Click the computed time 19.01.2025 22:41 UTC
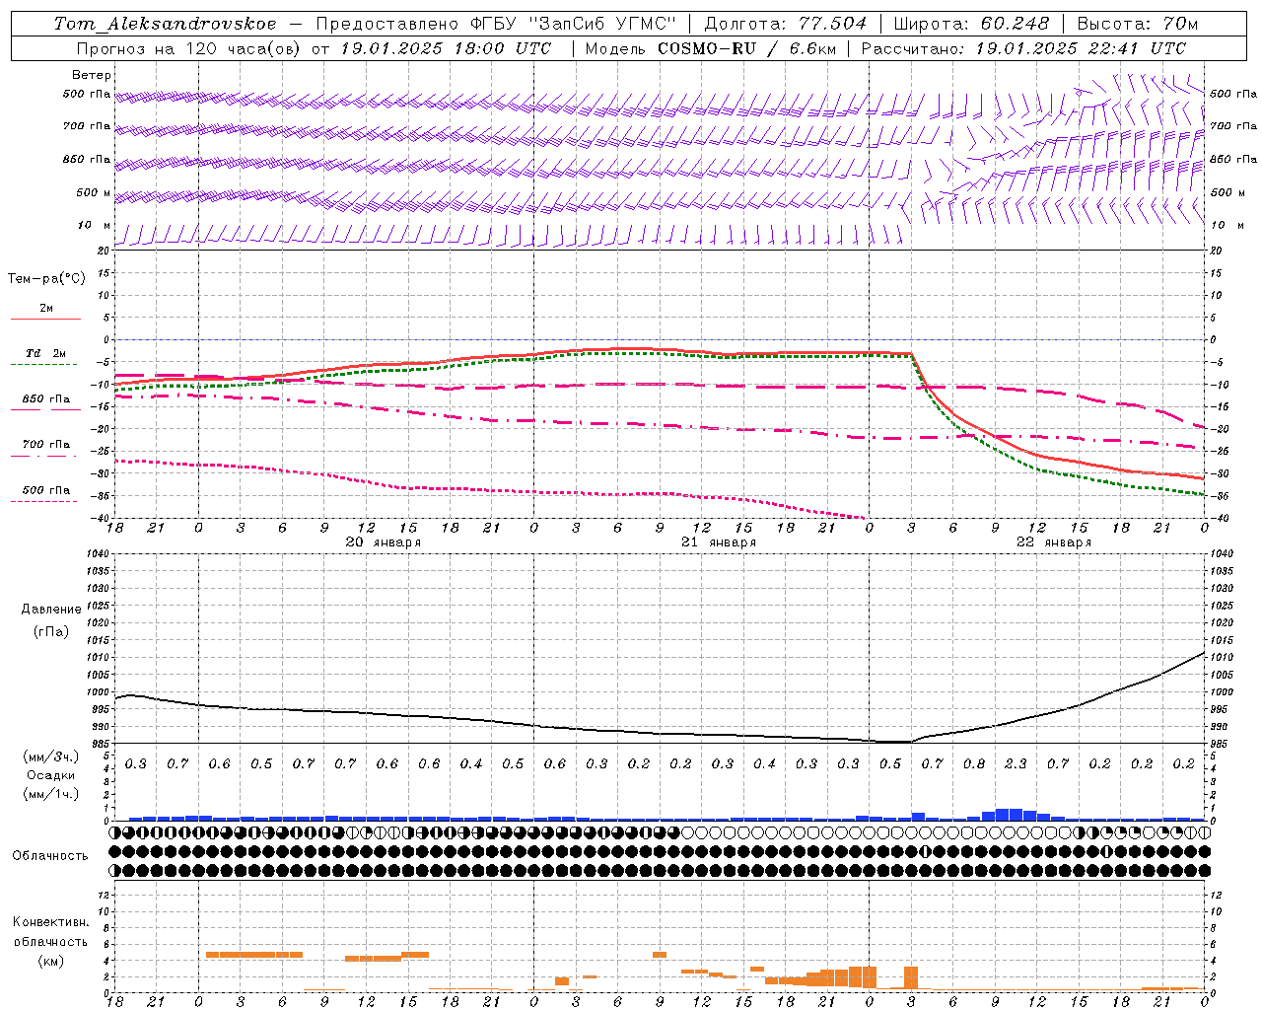The width and height of the screenshot is (1262, 1010). coord(1081,48)
